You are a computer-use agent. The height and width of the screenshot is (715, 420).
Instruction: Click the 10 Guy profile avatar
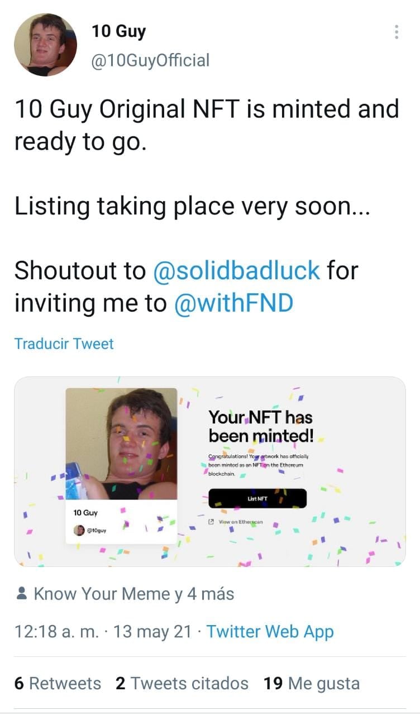point(45,45)
